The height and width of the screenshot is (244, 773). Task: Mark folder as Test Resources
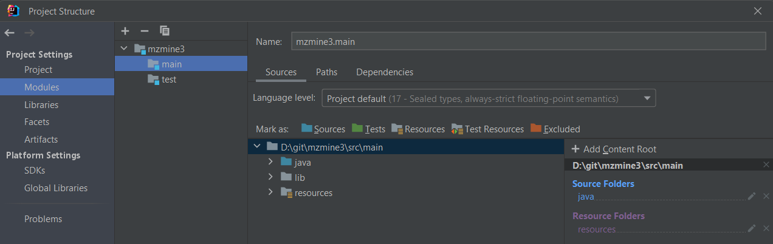click(x=487, y=129)
